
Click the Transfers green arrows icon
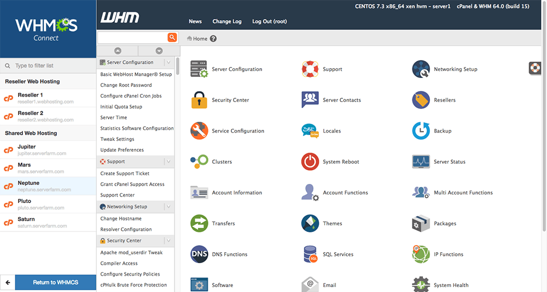199,223
